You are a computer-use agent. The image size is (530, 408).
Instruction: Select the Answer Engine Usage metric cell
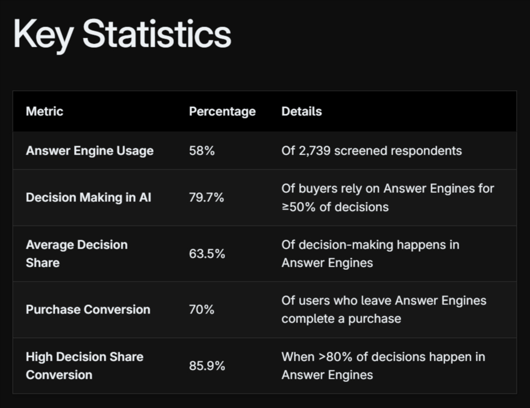[89, 151]
